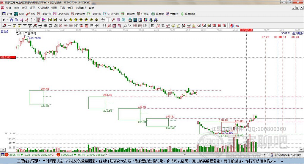Open the 资讯 menu
304x164 pixels.
(x=24, y=8)
